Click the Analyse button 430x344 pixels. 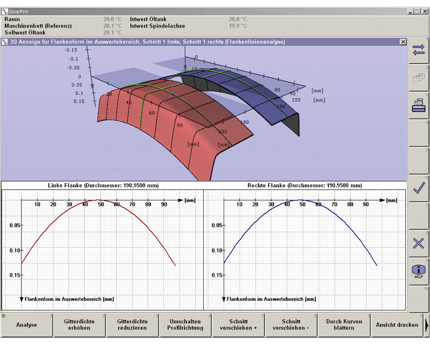[x=26, y=325]
